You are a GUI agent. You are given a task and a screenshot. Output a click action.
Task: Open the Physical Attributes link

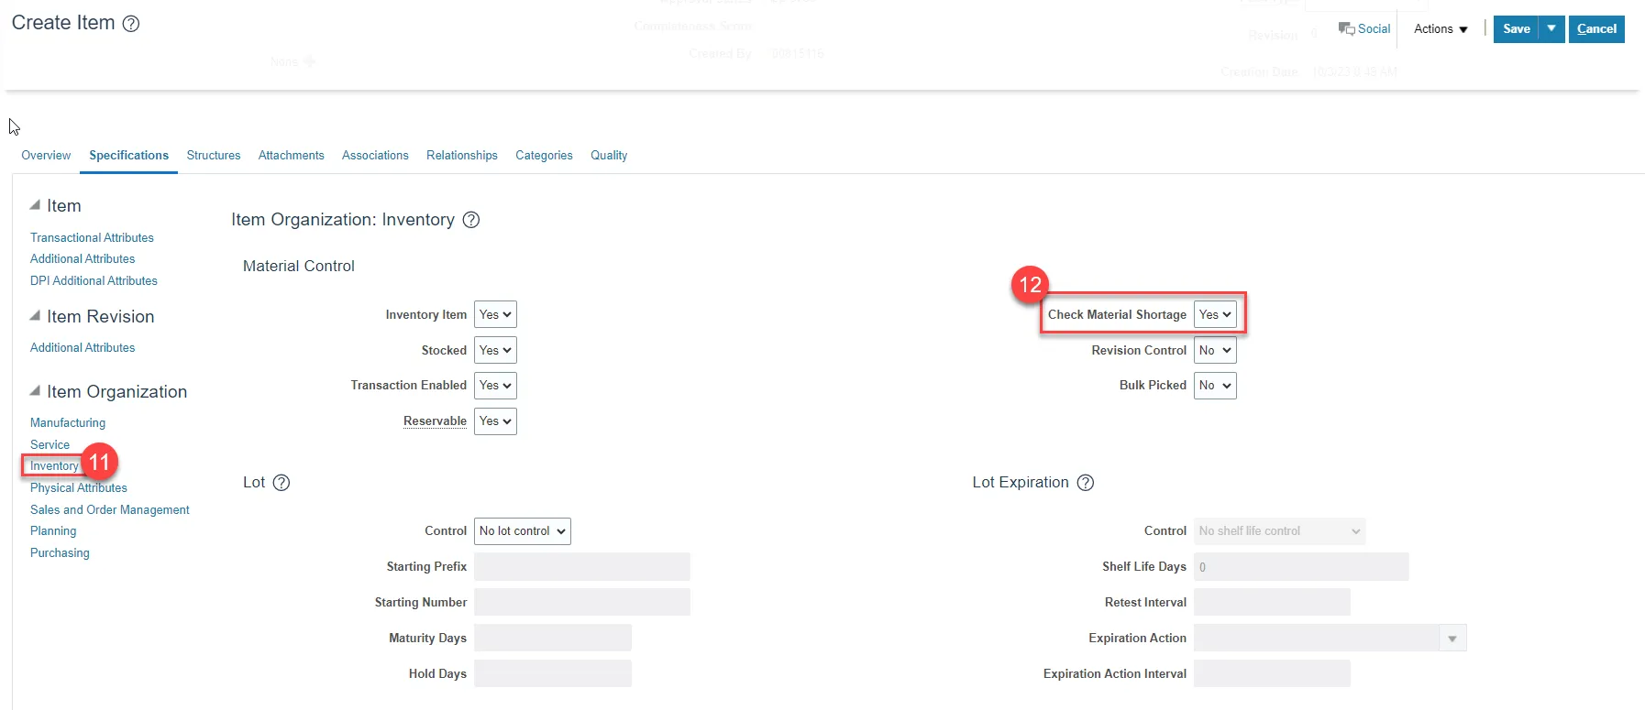[x=79, y=488]
